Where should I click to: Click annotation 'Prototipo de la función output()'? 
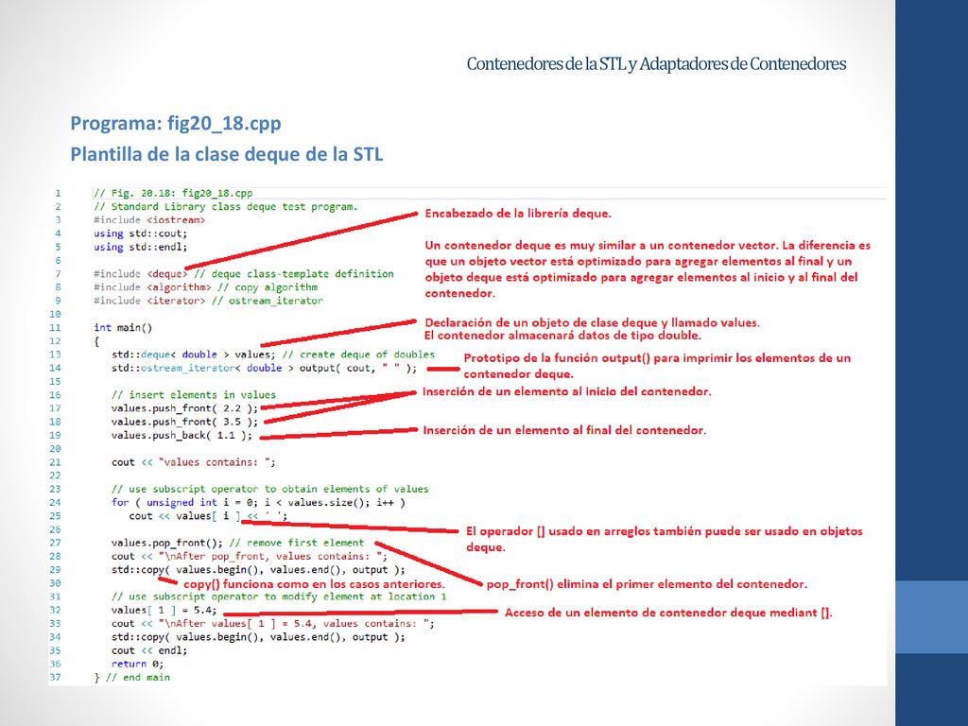[658, 366]
